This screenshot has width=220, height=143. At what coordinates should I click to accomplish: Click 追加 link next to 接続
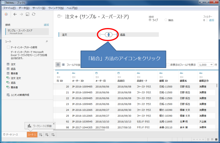click(46, 25)
